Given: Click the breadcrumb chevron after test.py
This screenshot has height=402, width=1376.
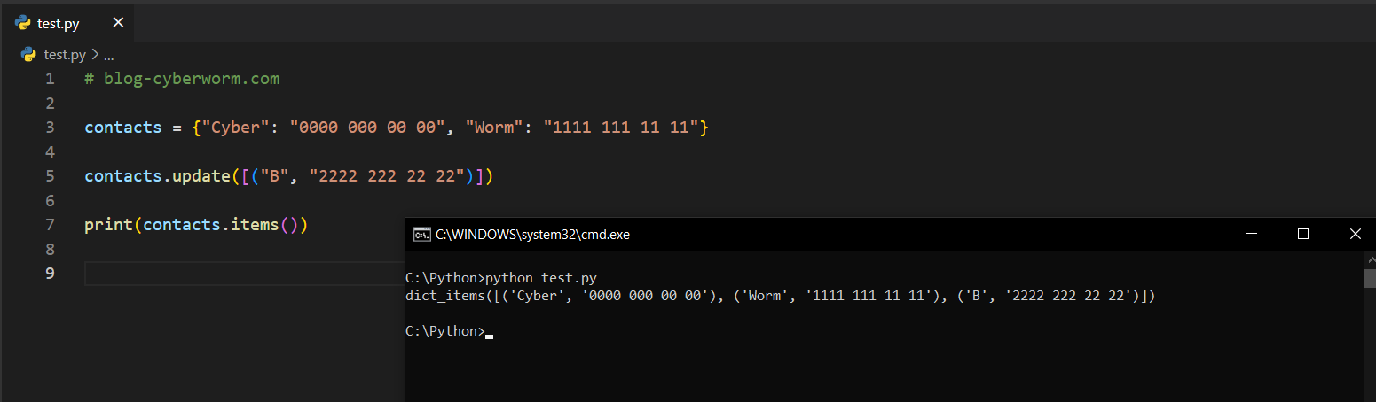Looking at the screenshot, I should (95, 55).
